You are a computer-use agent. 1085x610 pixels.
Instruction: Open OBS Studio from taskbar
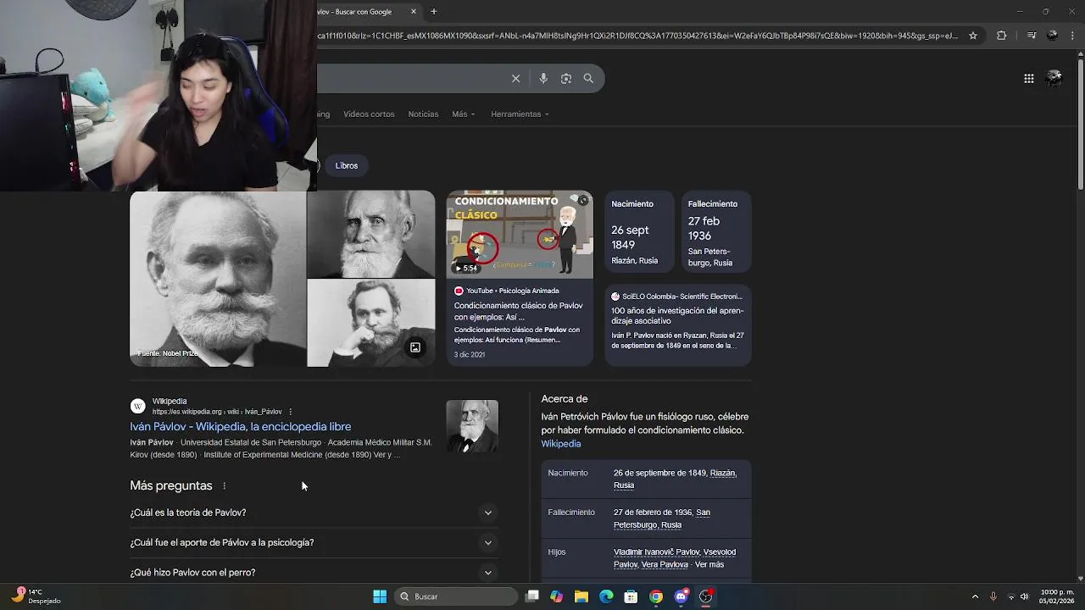[x=705, y=596]
